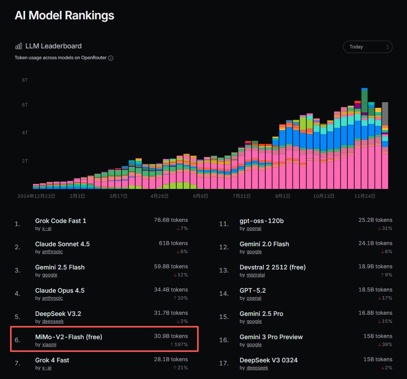Open GPT-5.2 ranking entry
Screen dimensions: 407x379
coord(252,290)
